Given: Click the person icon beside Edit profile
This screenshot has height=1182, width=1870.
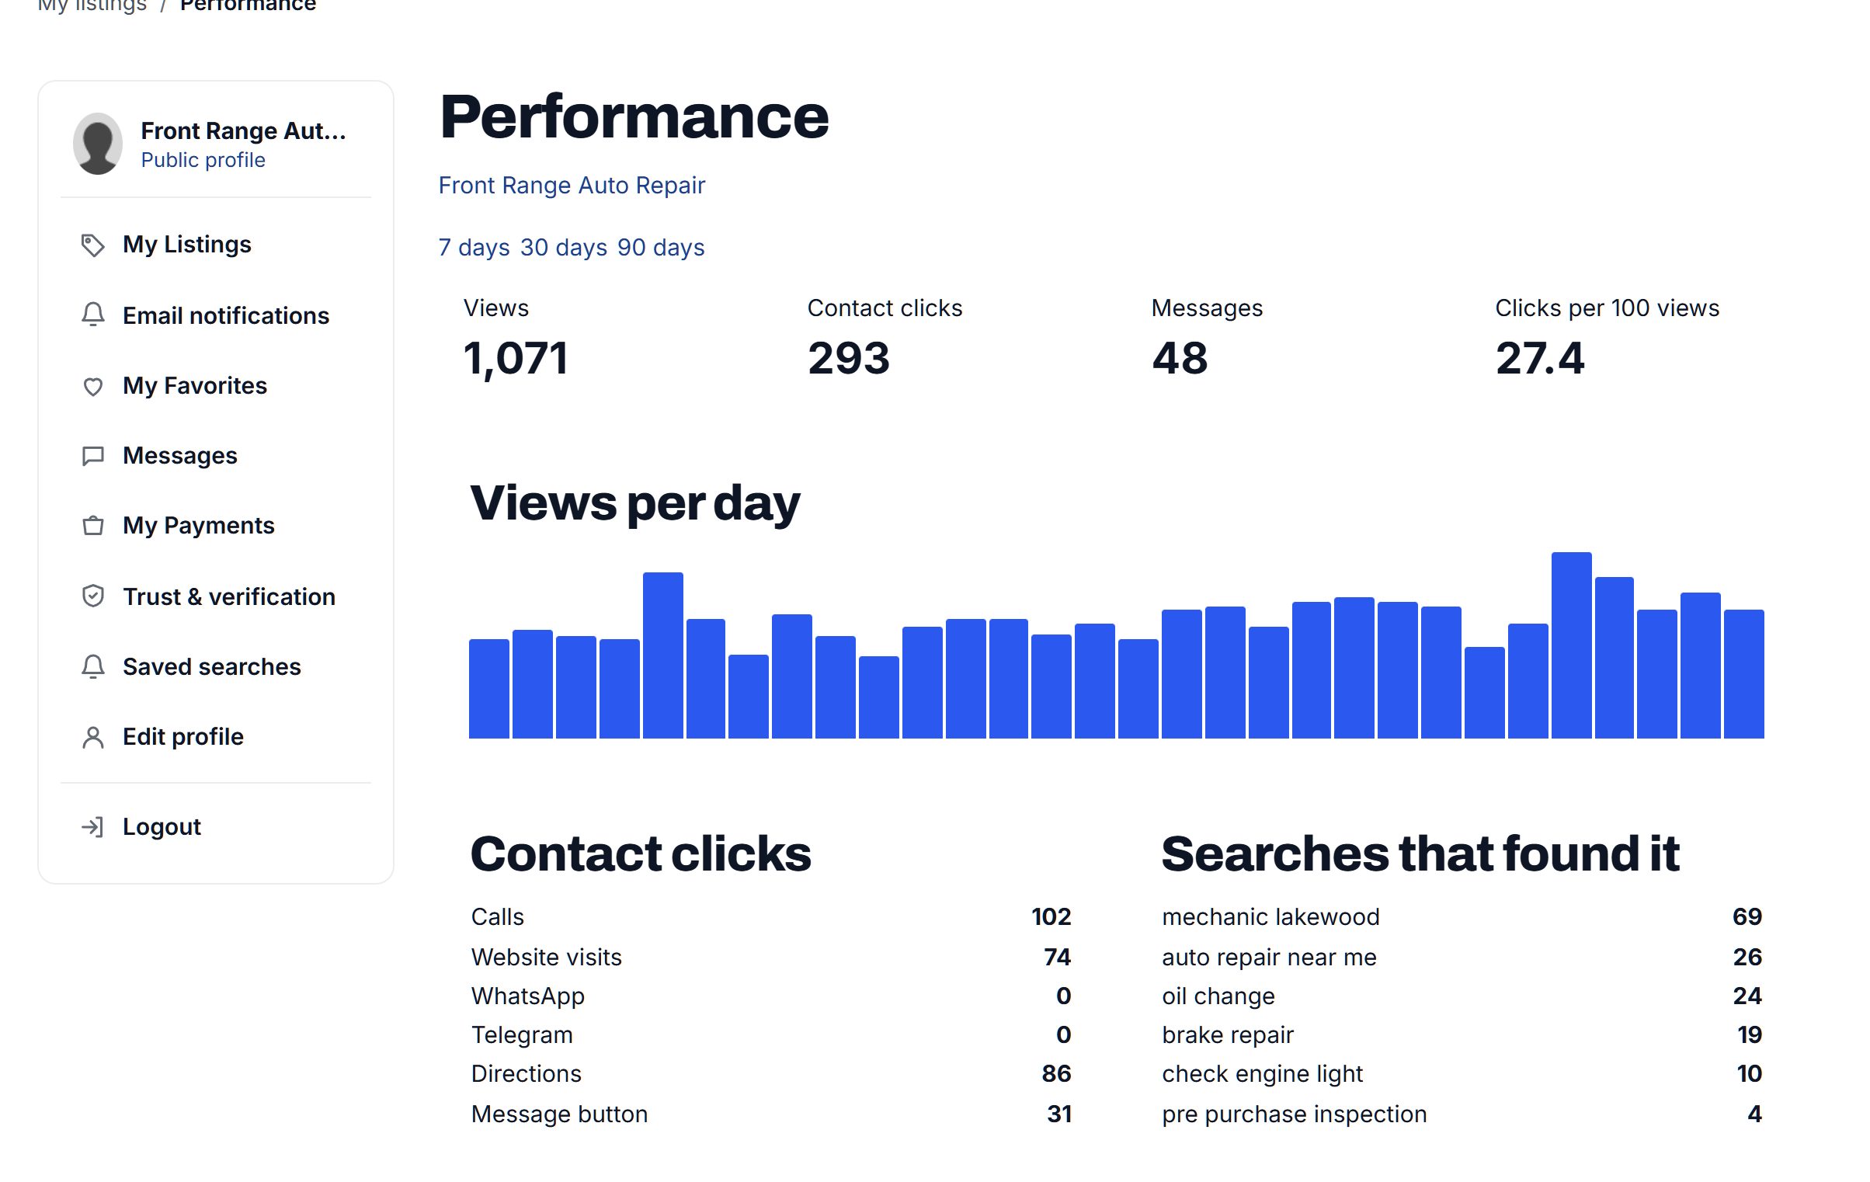Looking at the screenshot, I should coord(93,737).
